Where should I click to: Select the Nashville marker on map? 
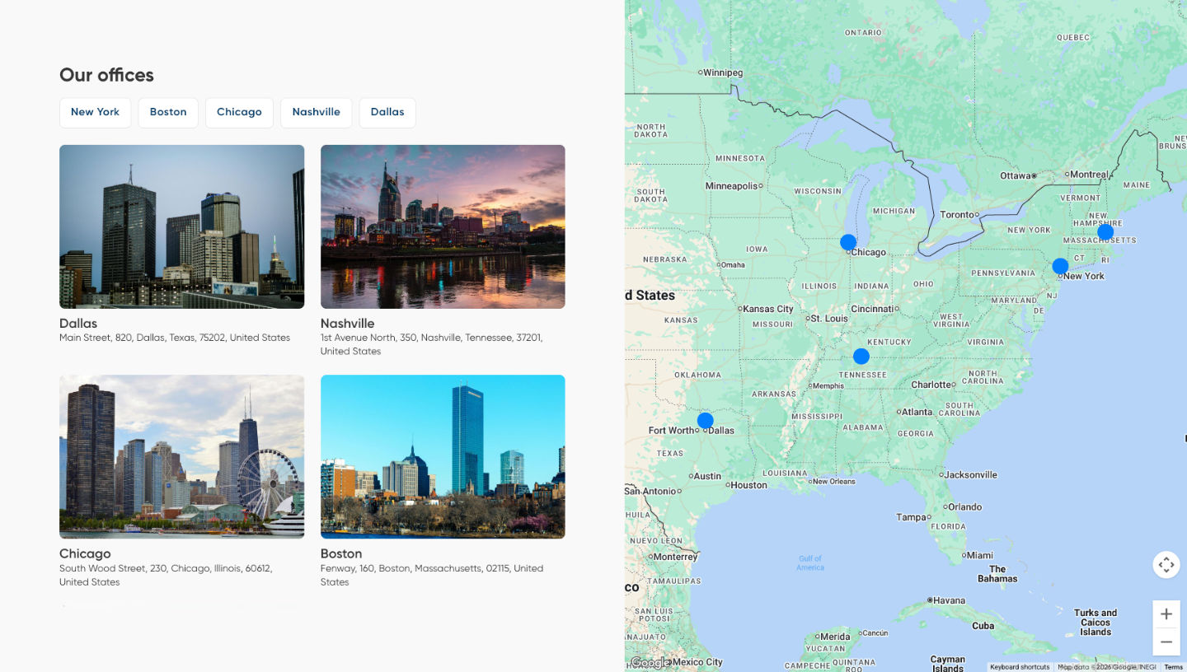861,357
